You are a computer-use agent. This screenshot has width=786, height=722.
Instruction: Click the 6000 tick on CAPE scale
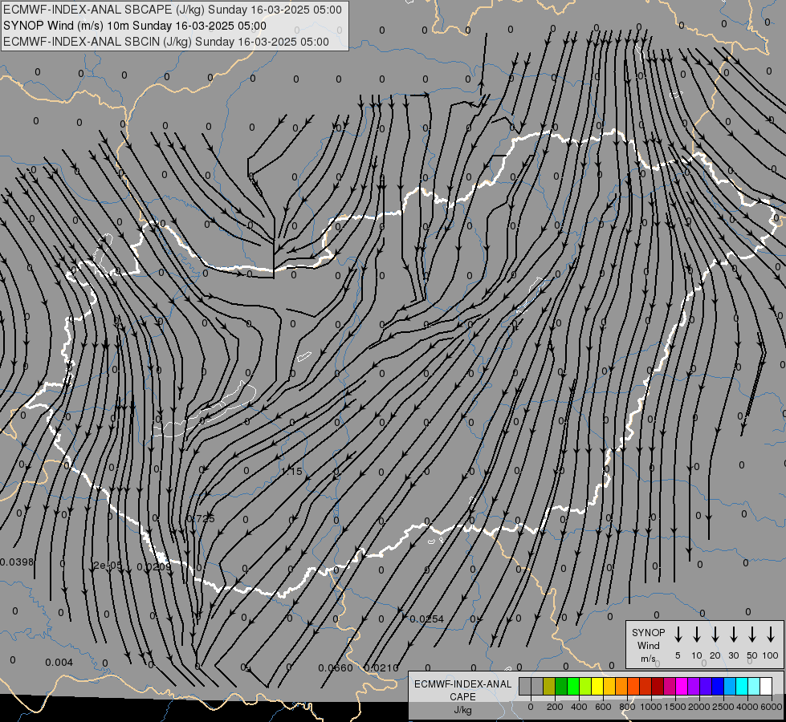coord(772,707)
